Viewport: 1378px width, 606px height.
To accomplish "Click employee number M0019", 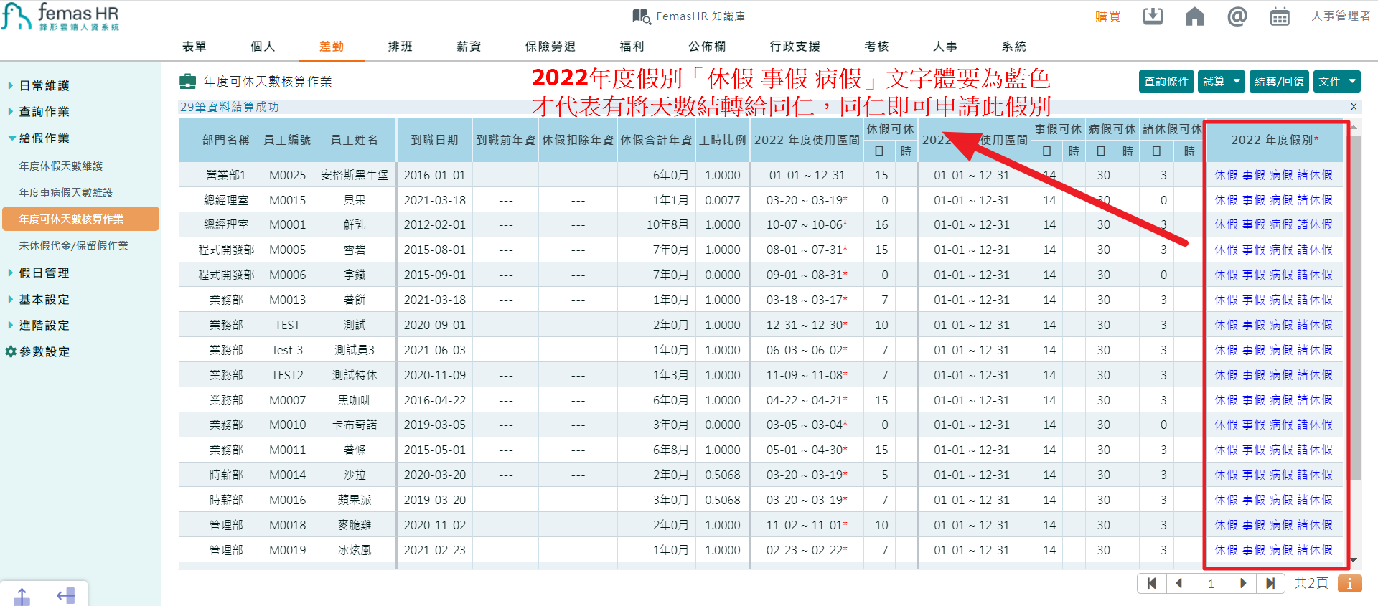I will coord(287,550).
